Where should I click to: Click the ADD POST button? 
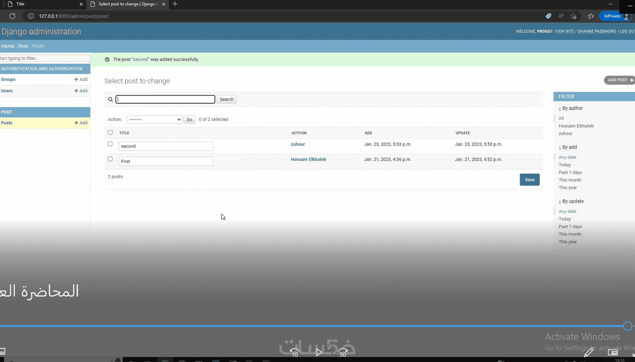(x=619, y=80)
